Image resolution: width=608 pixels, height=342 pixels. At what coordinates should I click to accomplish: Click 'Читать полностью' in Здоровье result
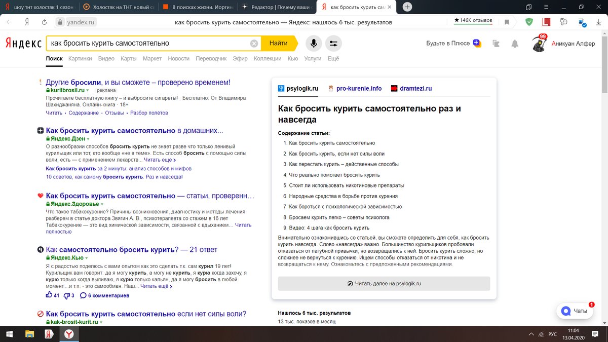(148, 228)
